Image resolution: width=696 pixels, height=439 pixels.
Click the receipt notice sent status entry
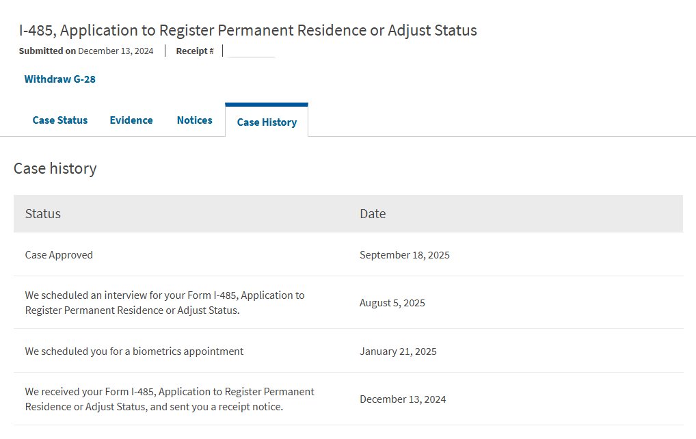(x=170, y=399)
